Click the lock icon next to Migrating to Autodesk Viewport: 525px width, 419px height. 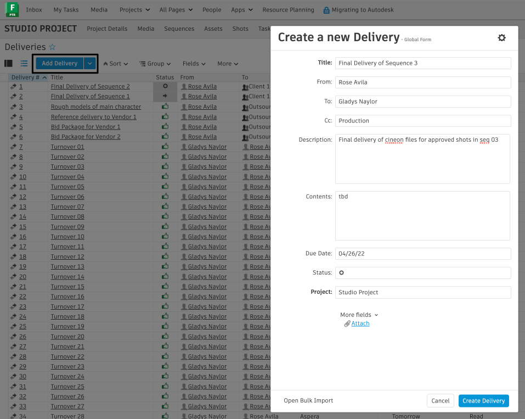coord(326,10)
